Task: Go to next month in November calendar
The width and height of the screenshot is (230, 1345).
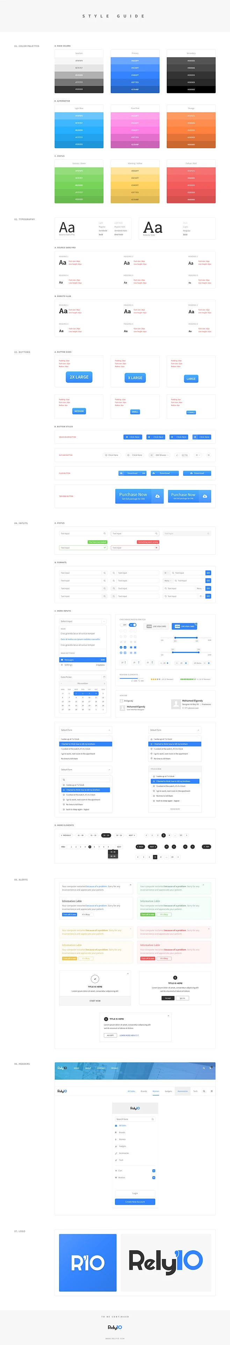Action: click(104, 683)
